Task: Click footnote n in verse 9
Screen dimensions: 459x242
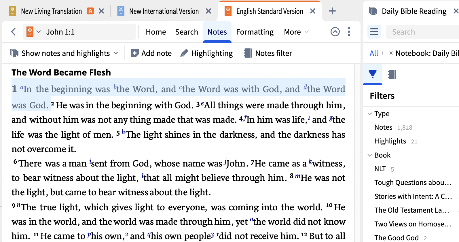Action: [19, 205]
